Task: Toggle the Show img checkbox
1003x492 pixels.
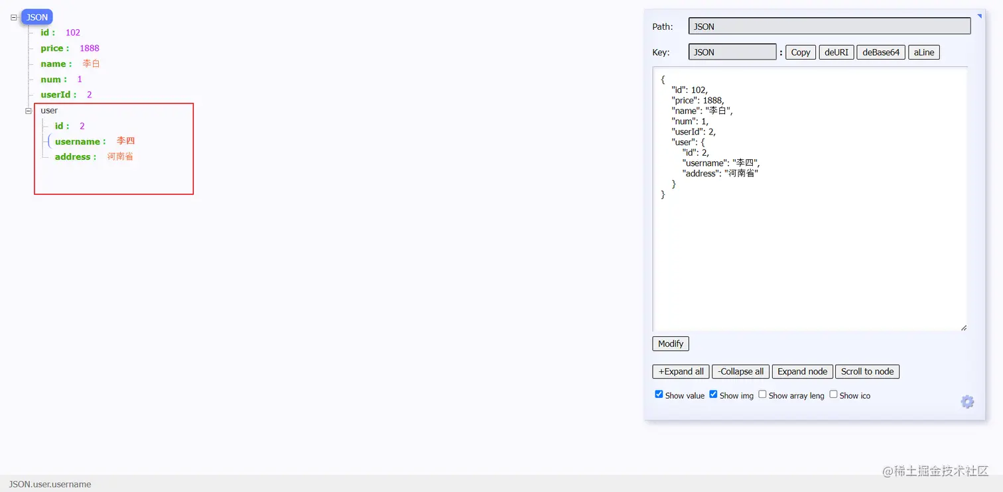Action: tap(713, 394)
